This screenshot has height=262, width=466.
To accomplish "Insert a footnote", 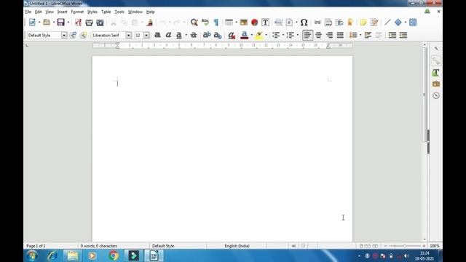I will (328, 23).
